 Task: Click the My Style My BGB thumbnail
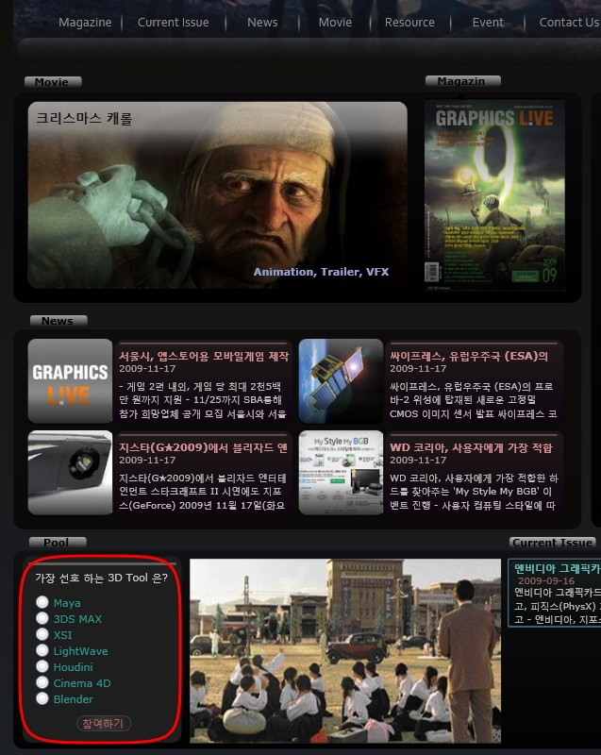coord(341,473)
